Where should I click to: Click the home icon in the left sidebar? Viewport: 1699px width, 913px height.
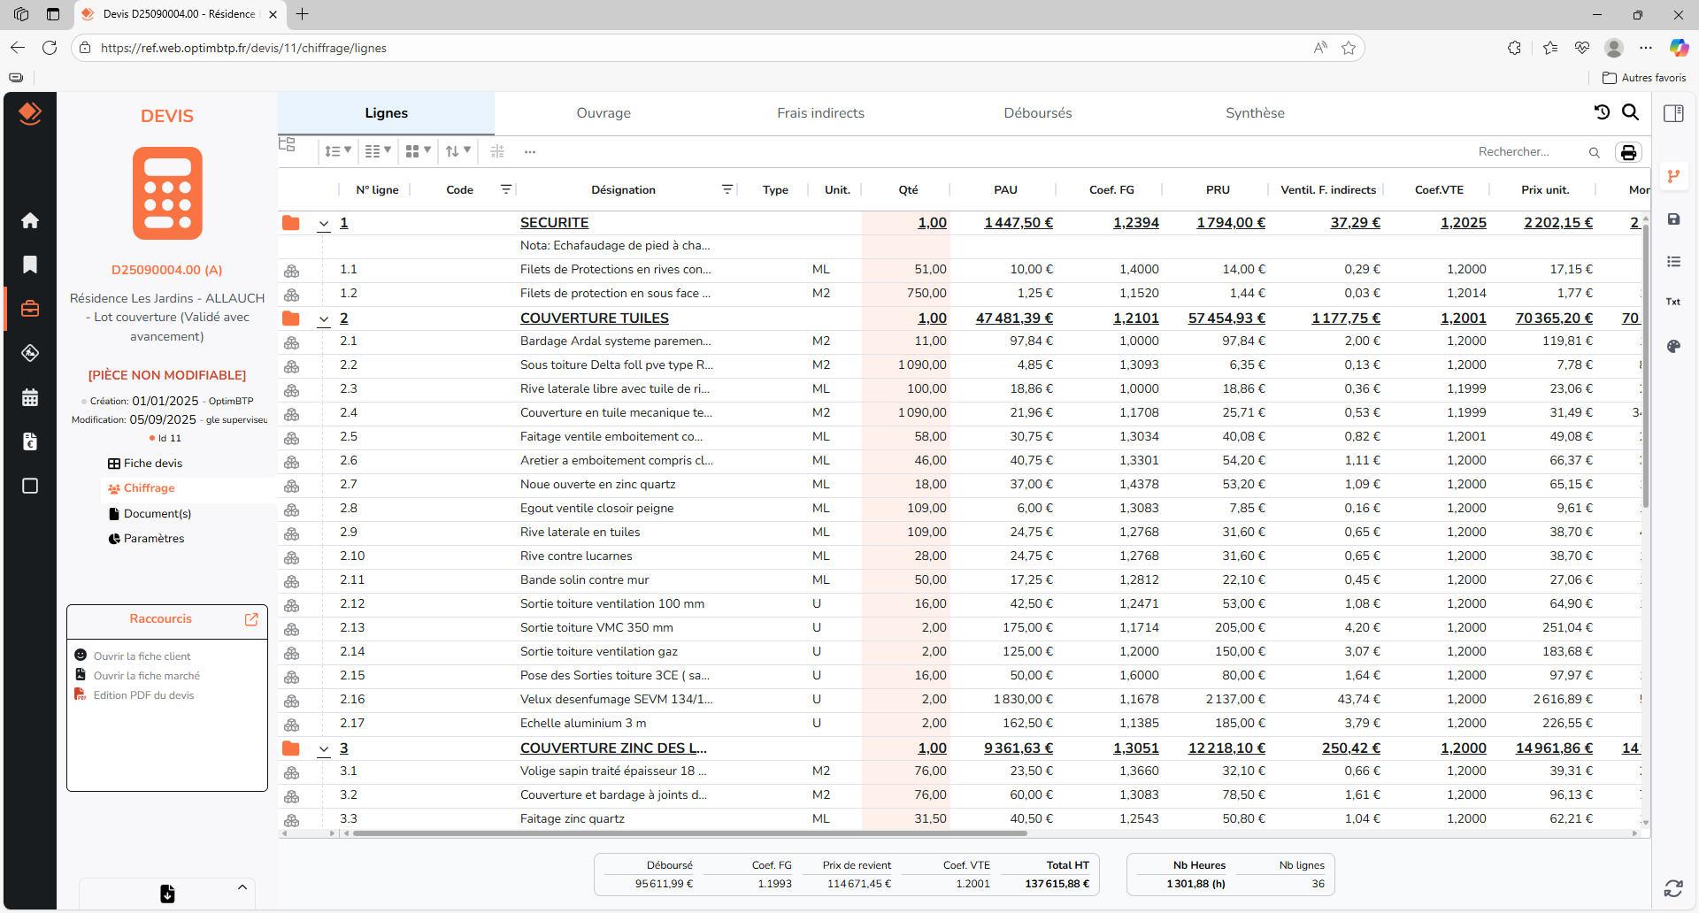tap(29, 220)
